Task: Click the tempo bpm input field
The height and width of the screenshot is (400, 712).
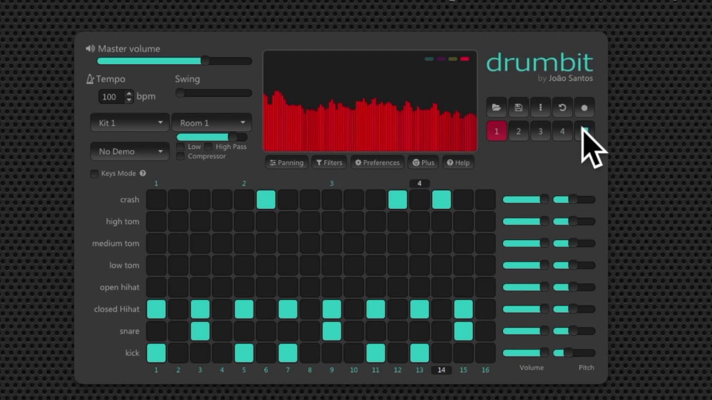Action: tap(112, 97)
